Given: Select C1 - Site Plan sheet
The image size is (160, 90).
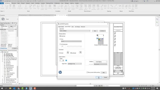Looking at the screenshot, I should [7, 77].
